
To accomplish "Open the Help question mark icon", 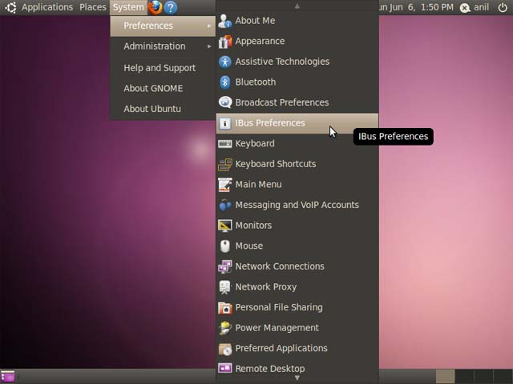I will [171, 7].
